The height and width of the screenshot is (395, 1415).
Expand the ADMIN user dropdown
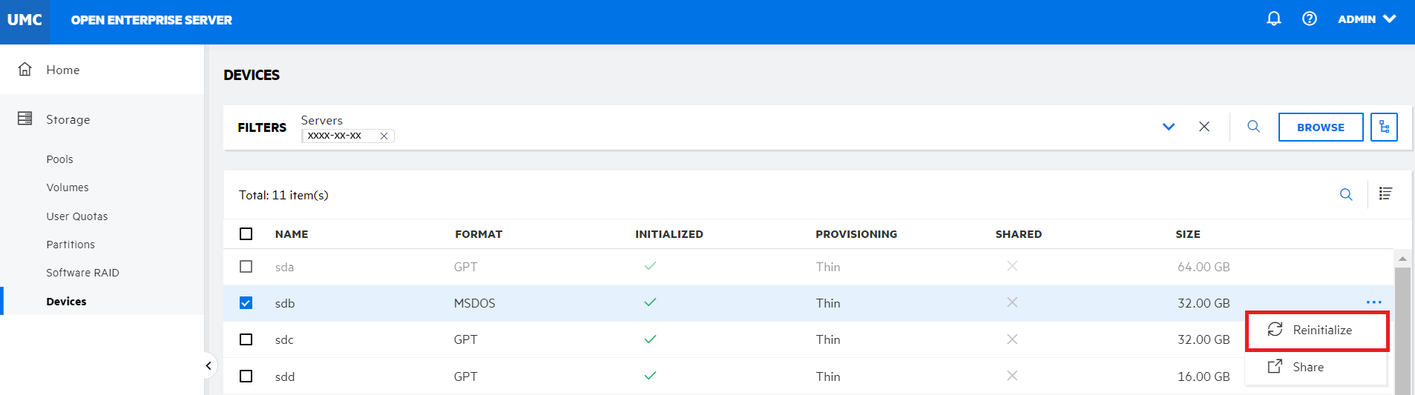[1367, 19]
